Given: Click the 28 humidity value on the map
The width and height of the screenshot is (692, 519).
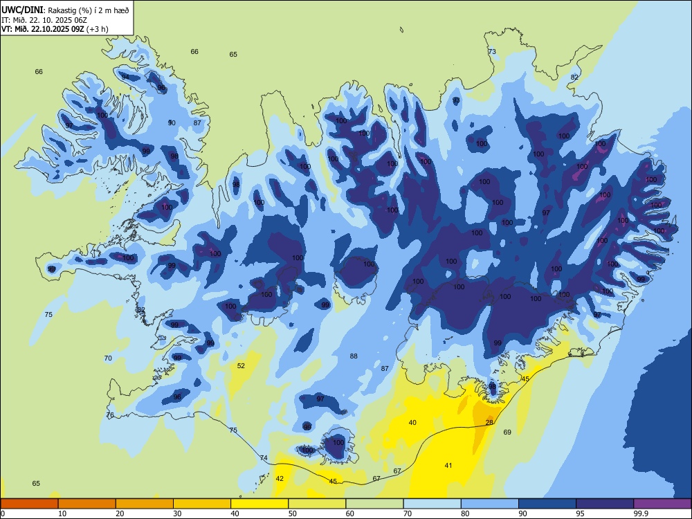Looking at the screenshot, I should pos(489,422).
